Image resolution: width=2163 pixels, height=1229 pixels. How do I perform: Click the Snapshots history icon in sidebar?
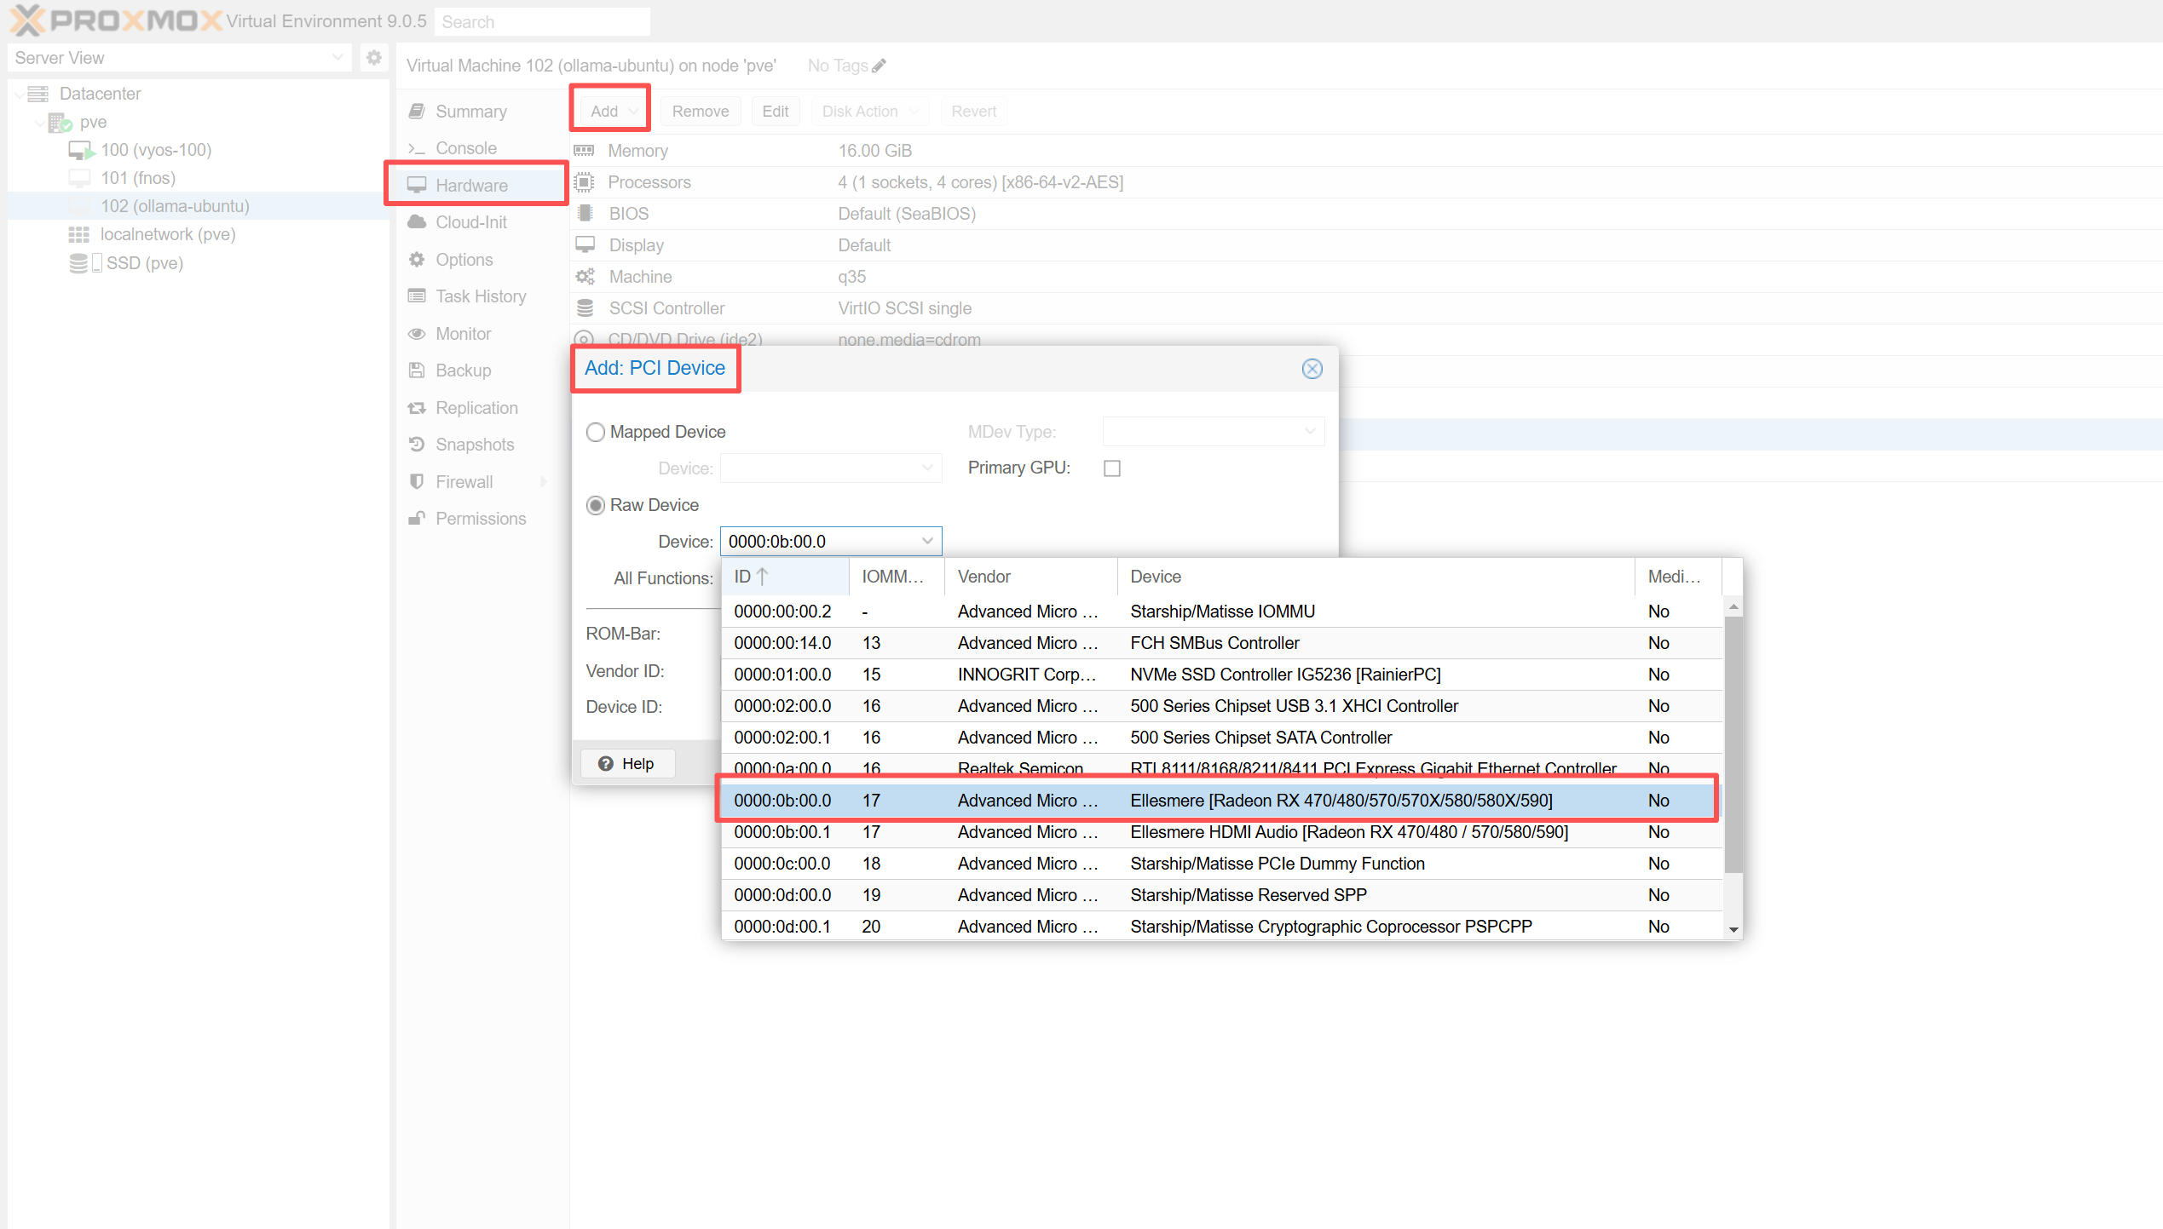point(417,445)
